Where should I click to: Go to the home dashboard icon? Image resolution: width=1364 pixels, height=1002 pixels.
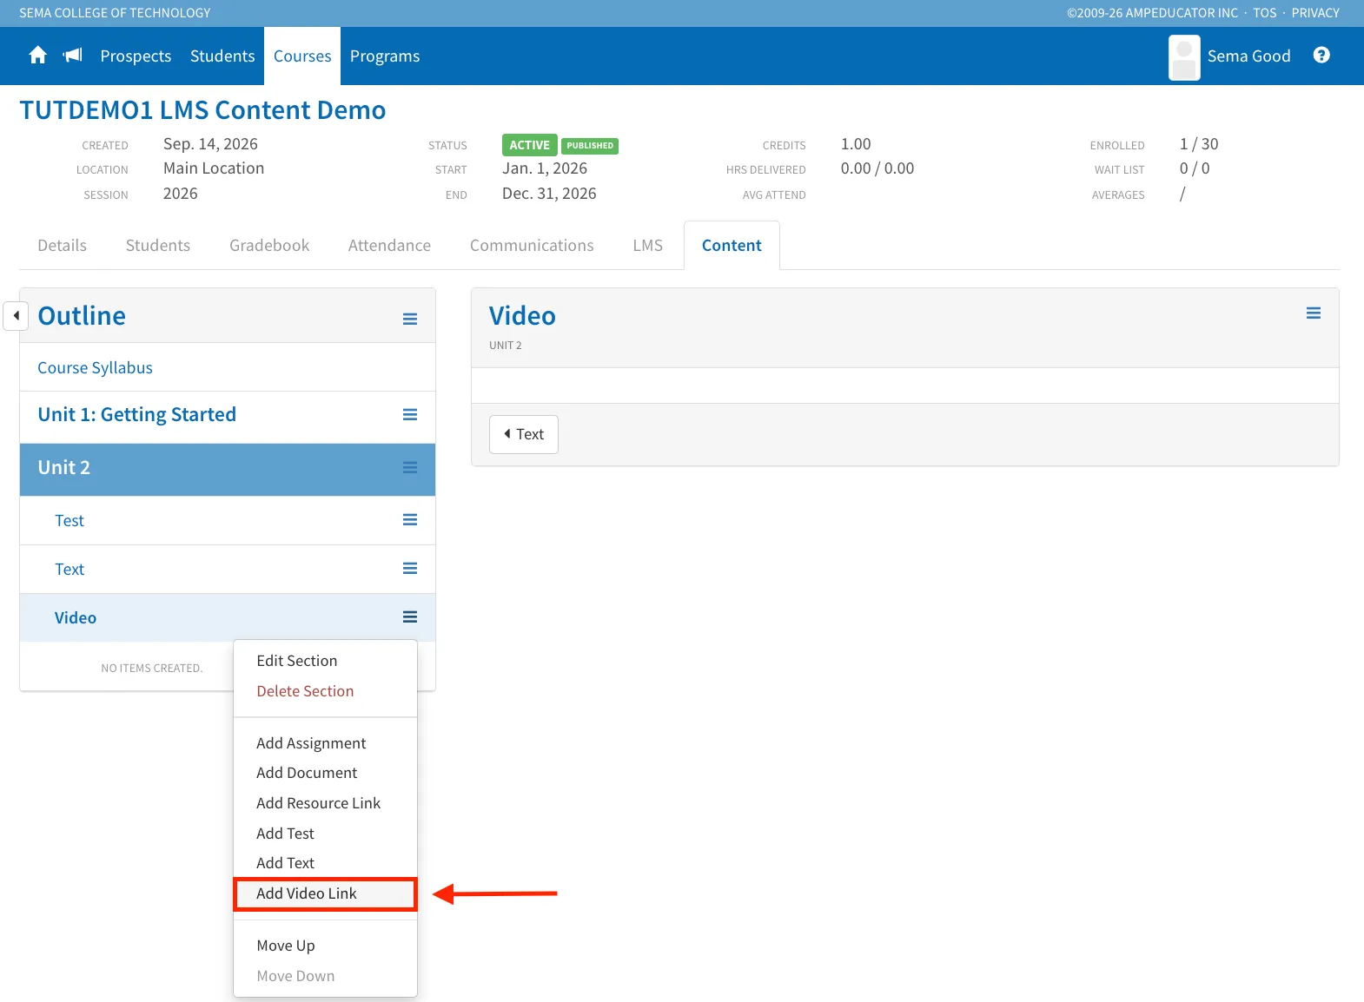pyautogui.click(x=37, y=56)
